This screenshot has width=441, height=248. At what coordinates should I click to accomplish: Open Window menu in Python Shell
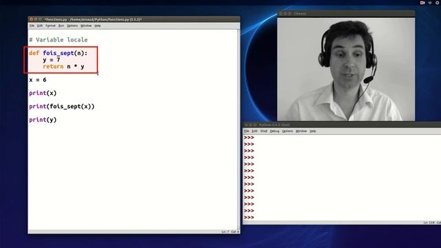(x=301, y=131)
